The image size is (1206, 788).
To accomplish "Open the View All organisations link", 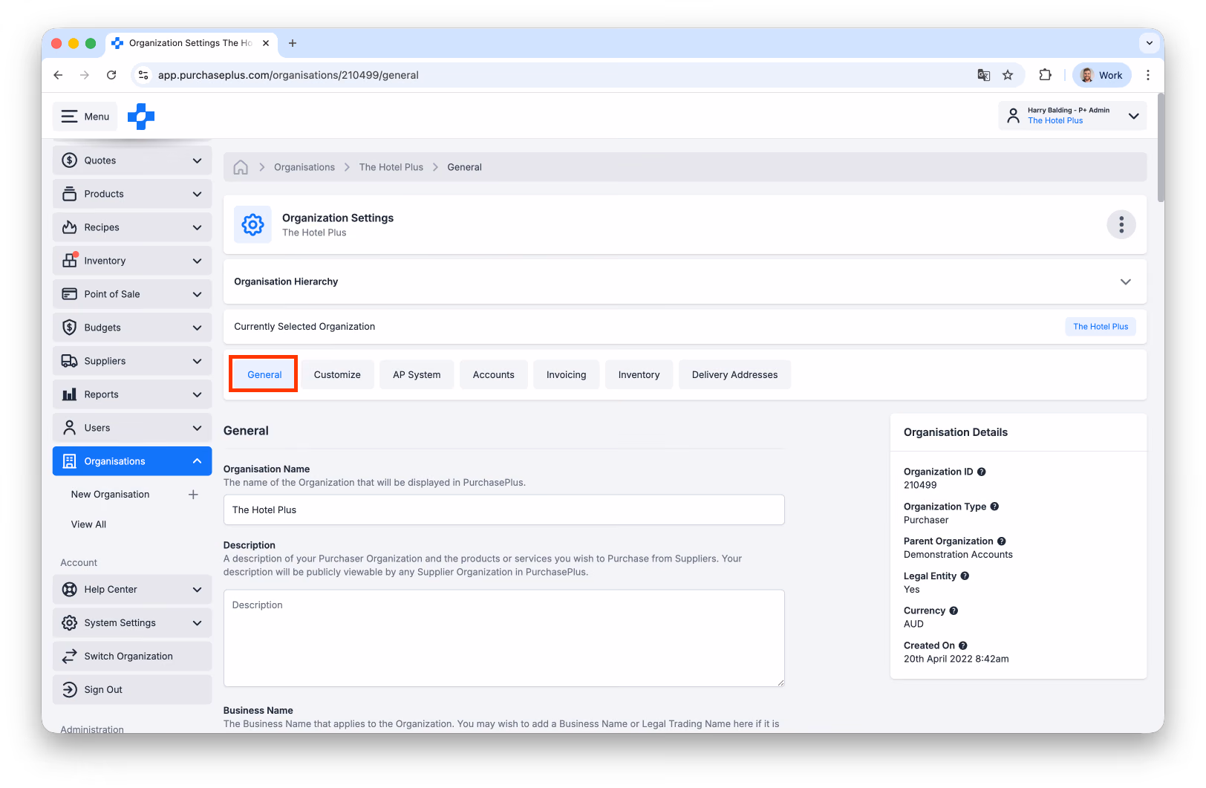I will pyautogui.click(x=88, y=524).
